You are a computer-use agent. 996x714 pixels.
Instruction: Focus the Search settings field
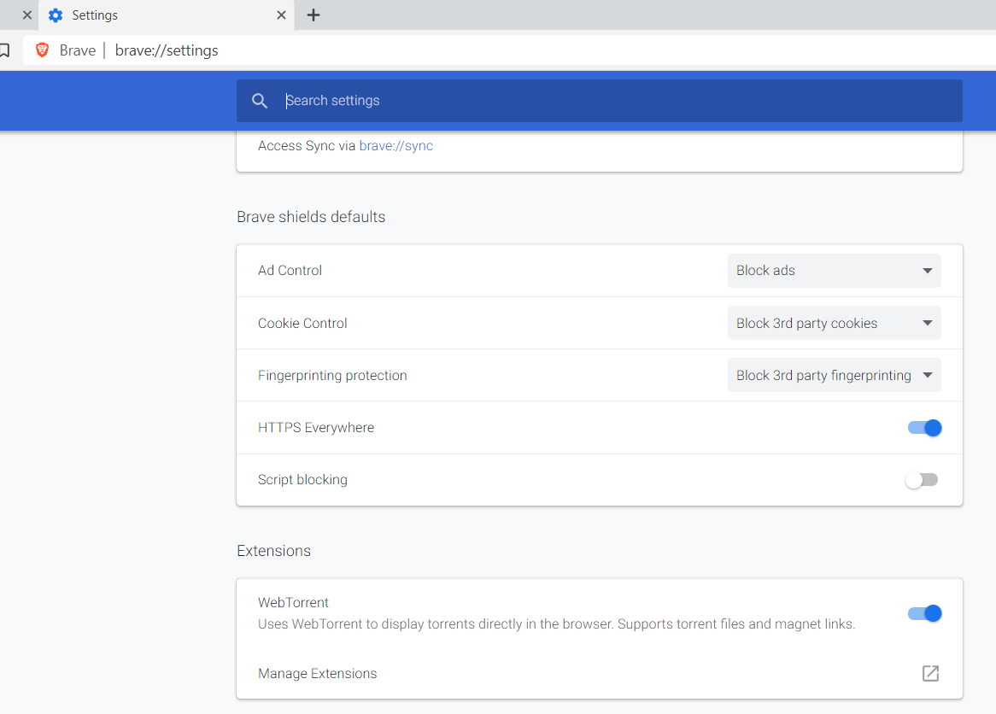[x=599, y=101]
